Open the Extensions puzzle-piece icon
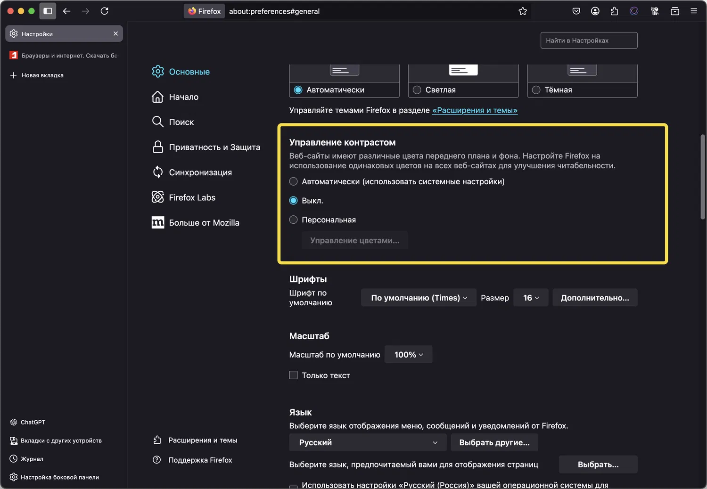The width and height of the screenshot is (707, 489). point(614,11)
